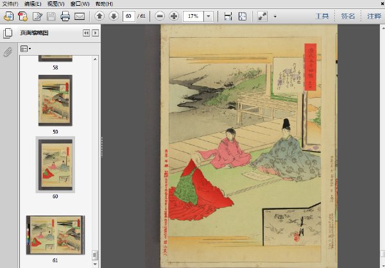Viewport: 385px width, 268px height.
Task: Open the thumbnail options dropdown
Action: 26,49
